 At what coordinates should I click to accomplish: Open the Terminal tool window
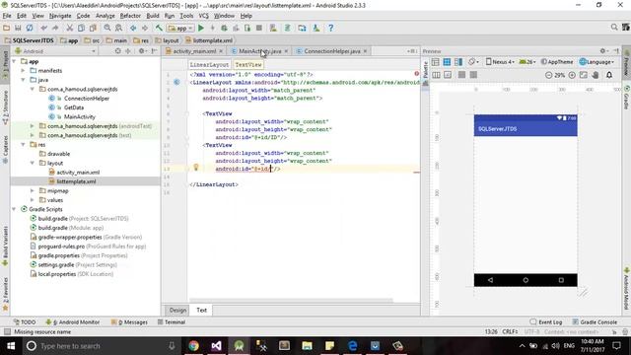172,322
